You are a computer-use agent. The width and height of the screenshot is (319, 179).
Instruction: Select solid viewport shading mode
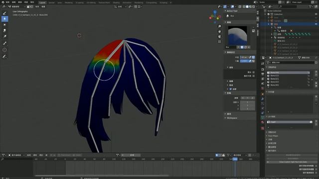coord(247,6)
